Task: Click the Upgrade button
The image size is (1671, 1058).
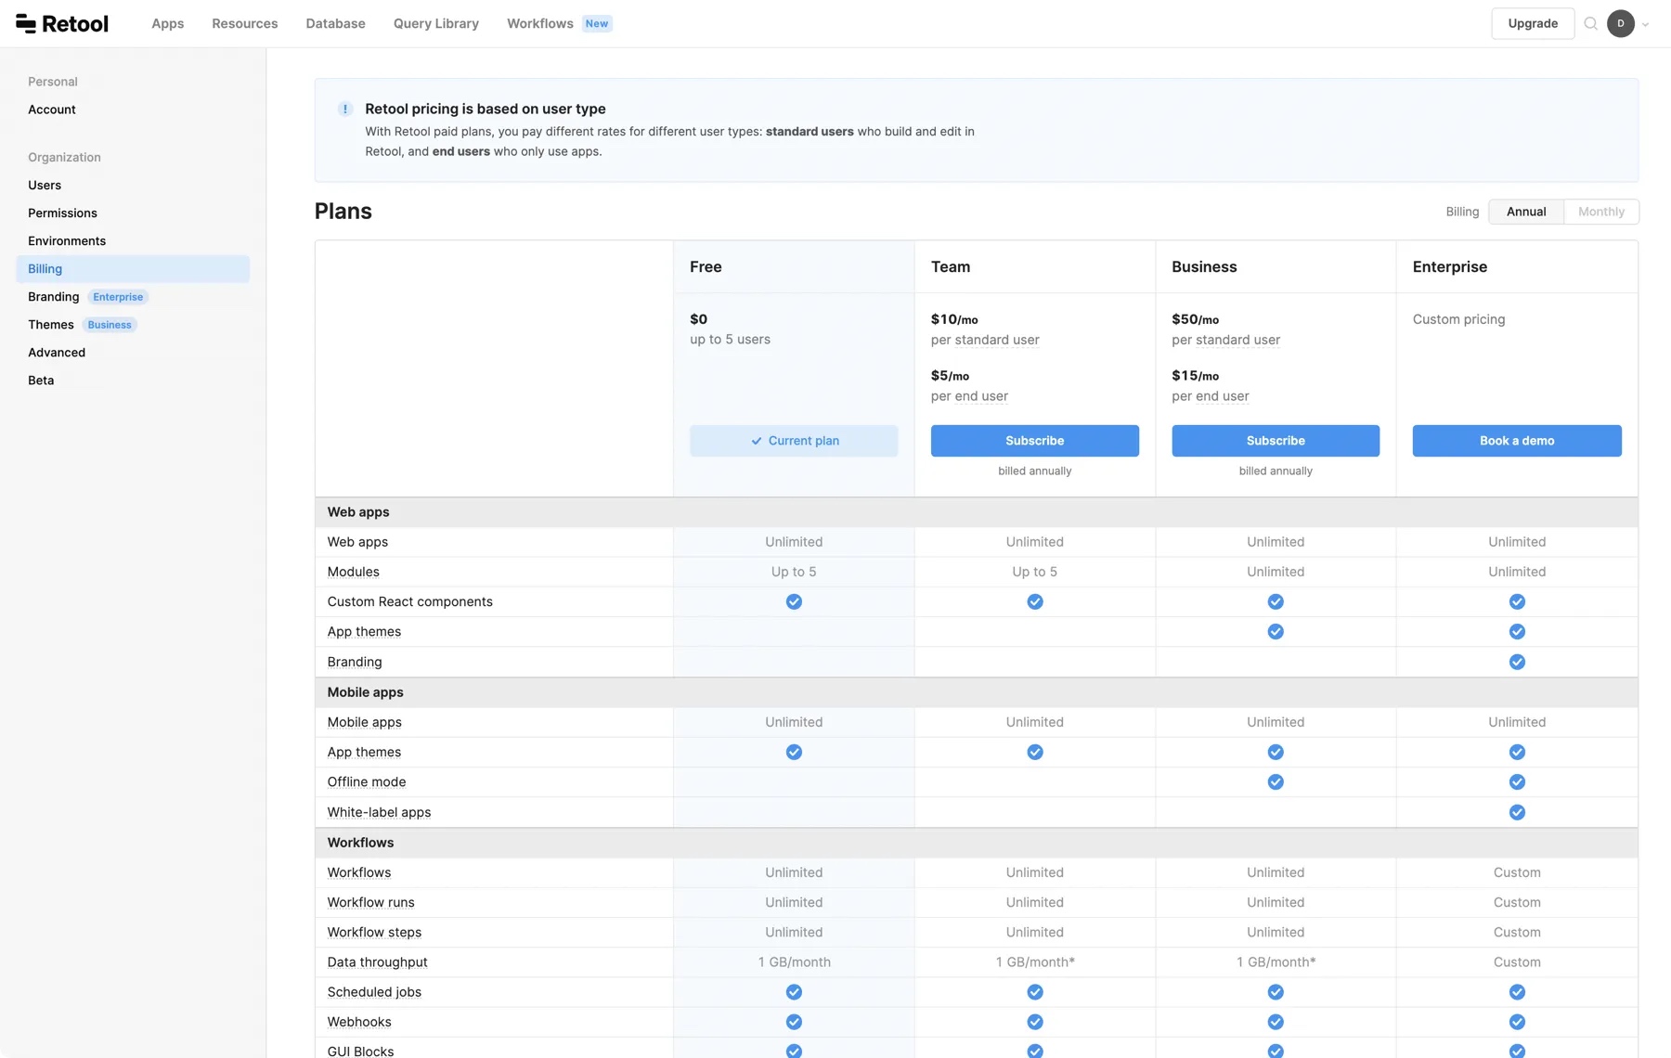Action: (1533, 23)
